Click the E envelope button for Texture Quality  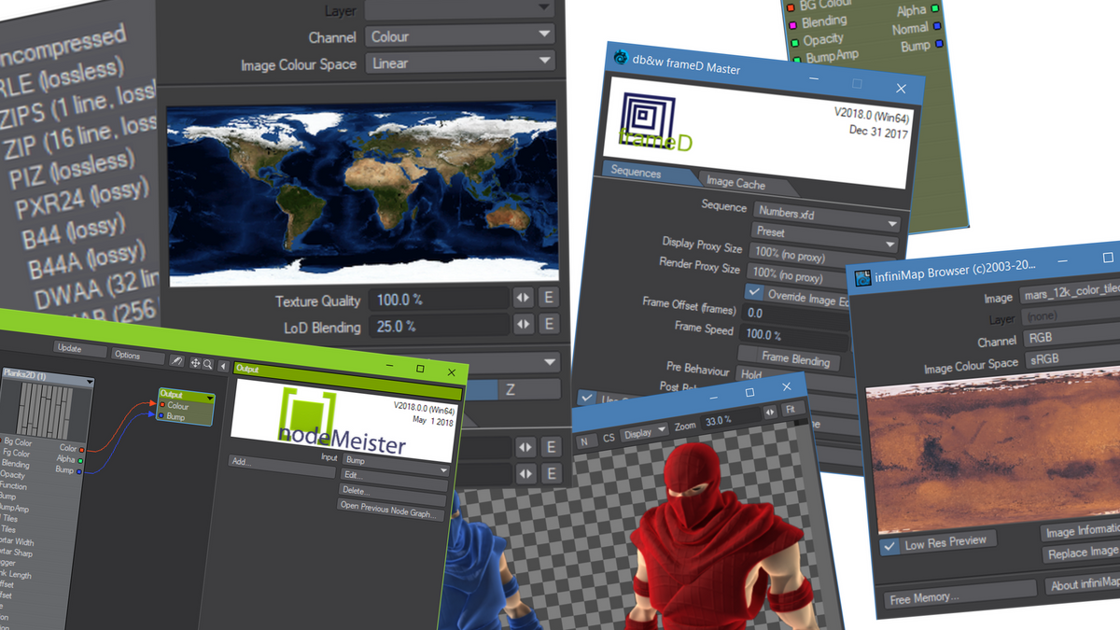tap(550, 298)
